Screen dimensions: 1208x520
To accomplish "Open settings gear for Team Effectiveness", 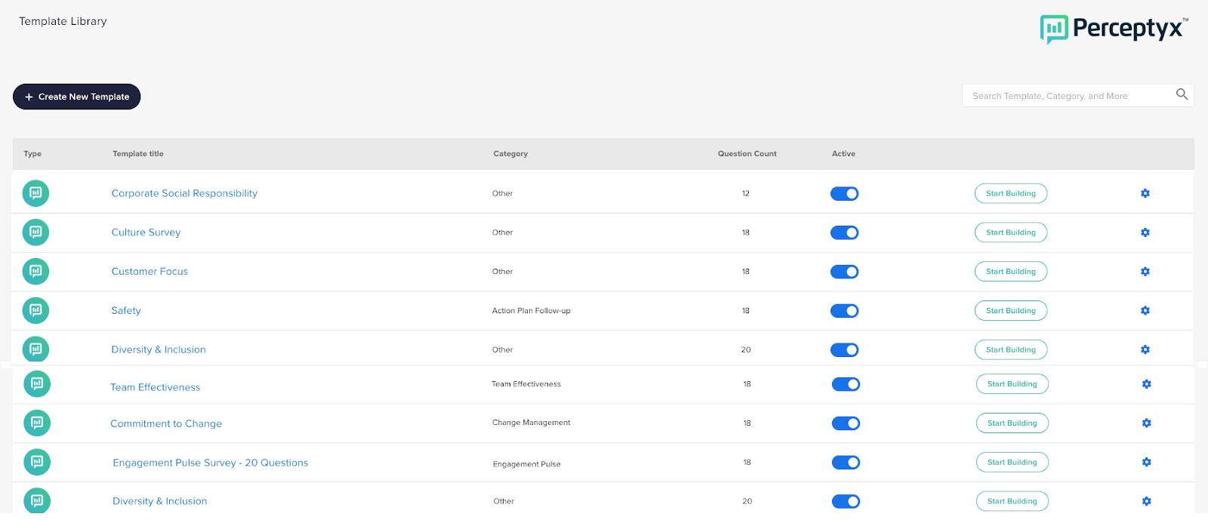I will [1147, 384].
